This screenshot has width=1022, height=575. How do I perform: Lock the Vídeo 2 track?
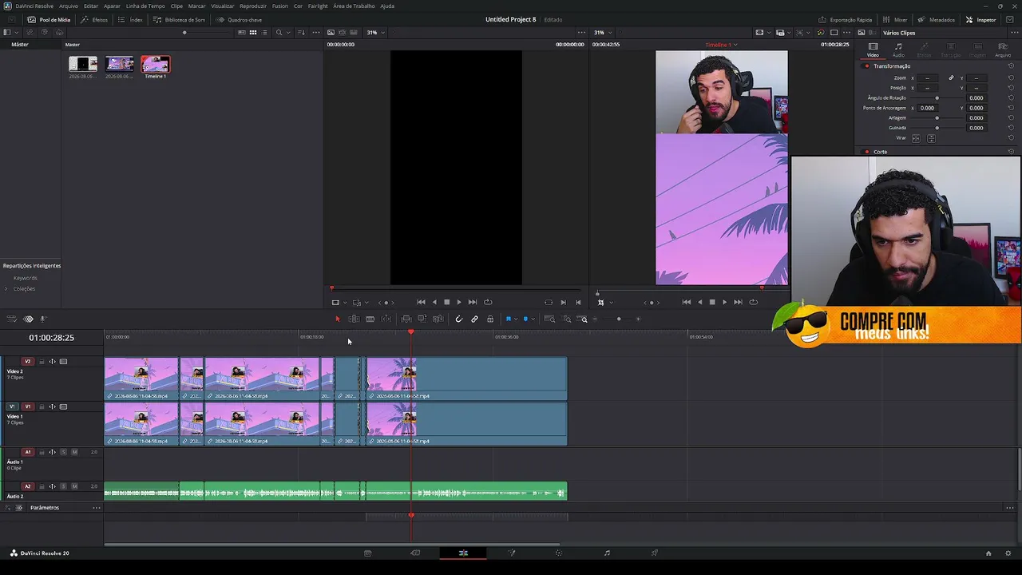coord(42,362)
